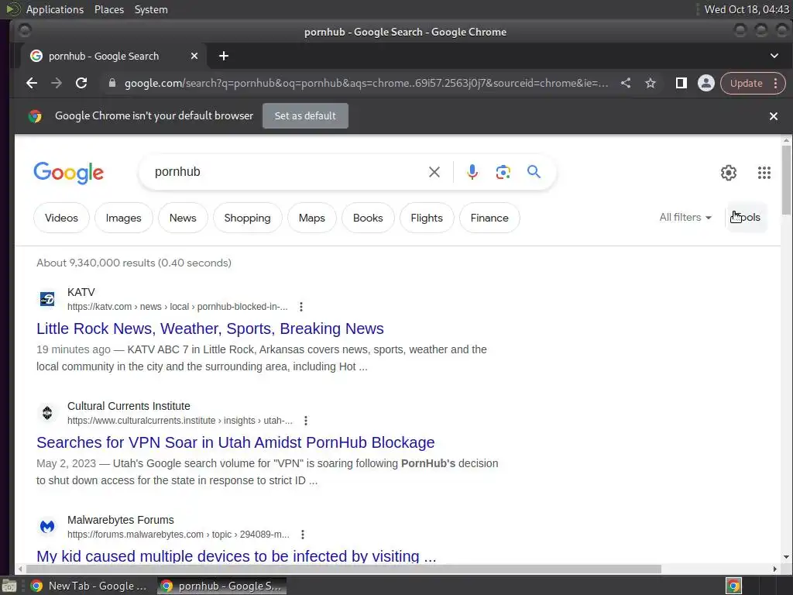Open Chrome three-dot menu
The image size is (793, 595).
[x=776, y=84]
